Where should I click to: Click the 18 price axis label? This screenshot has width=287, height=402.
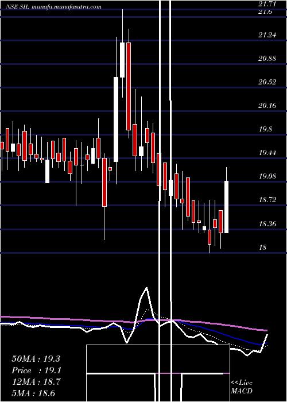click(263, 247)
